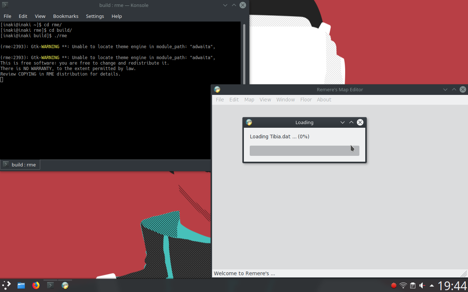The height and width of the screenshot is (292, 468).
Task: Click "build : rme — Konsole" window title
Action: coord(124,5)
